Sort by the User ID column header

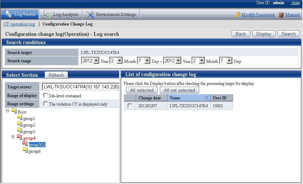222,98
